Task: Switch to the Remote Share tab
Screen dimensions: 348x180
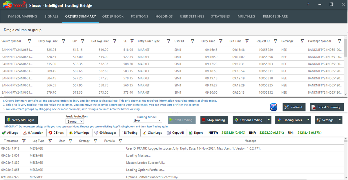Action: click(x=275, y=17)
